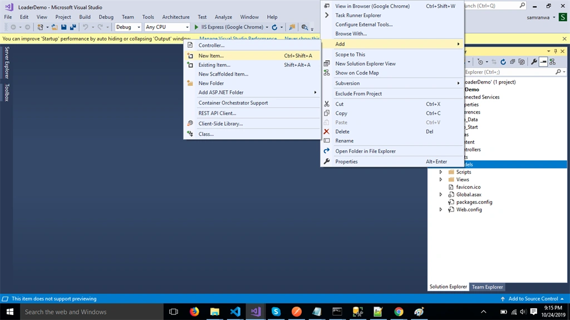Open the Analyze menu in menu bar
The height and width of the screenshot is (320, 570).
[223, 17]
